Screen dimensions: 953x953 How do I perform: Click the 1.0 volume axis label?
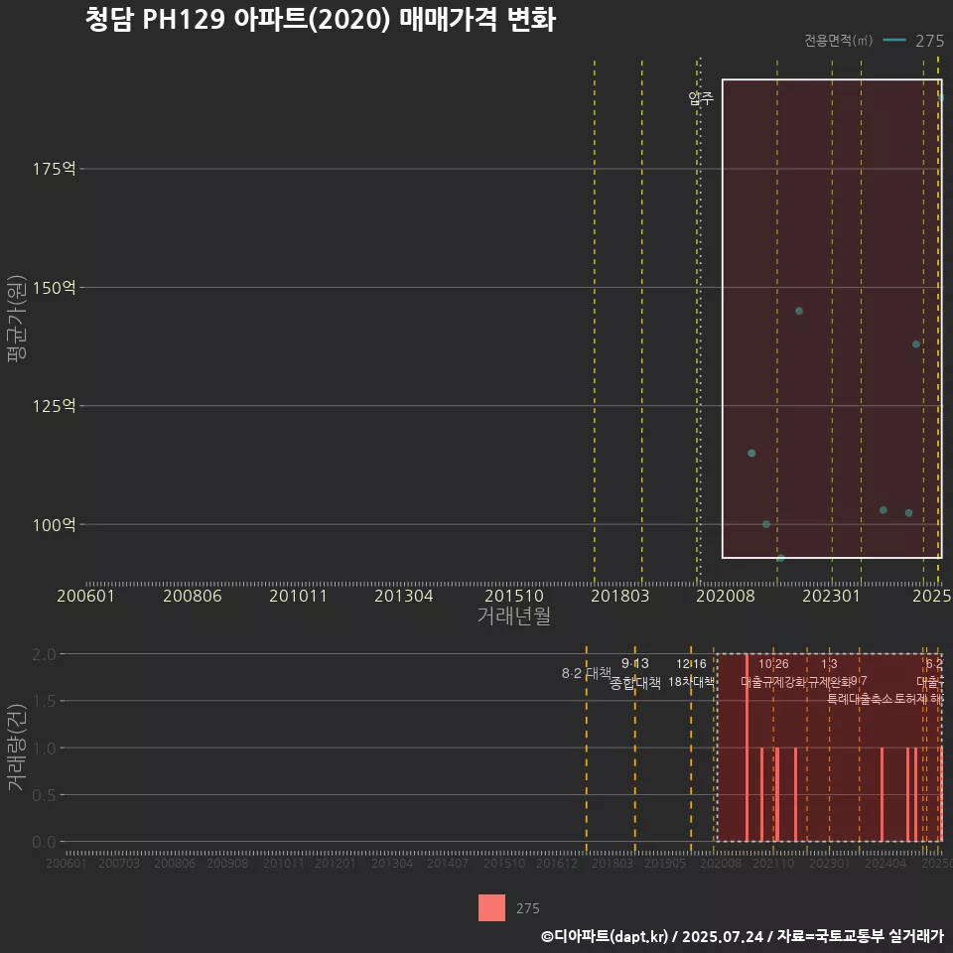pos(44,749)
